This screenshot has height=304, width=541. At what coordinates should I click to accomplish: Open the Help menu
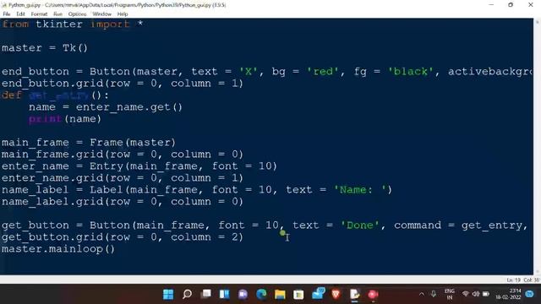tap(123, 14)
